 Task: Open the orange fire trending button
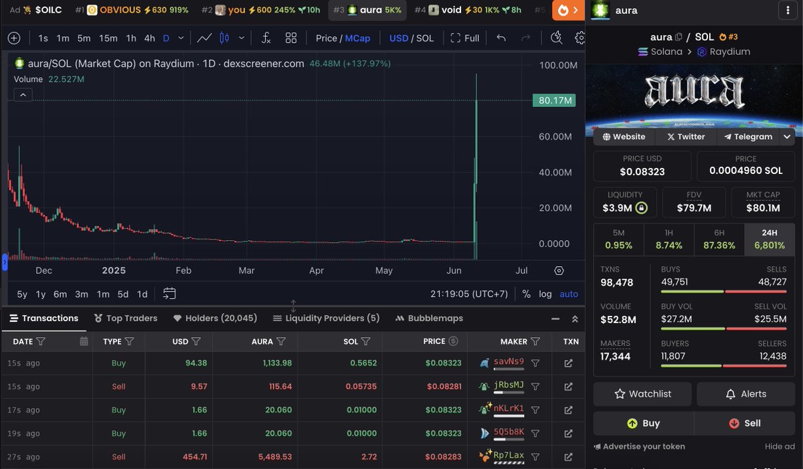[x=568, y=11]
